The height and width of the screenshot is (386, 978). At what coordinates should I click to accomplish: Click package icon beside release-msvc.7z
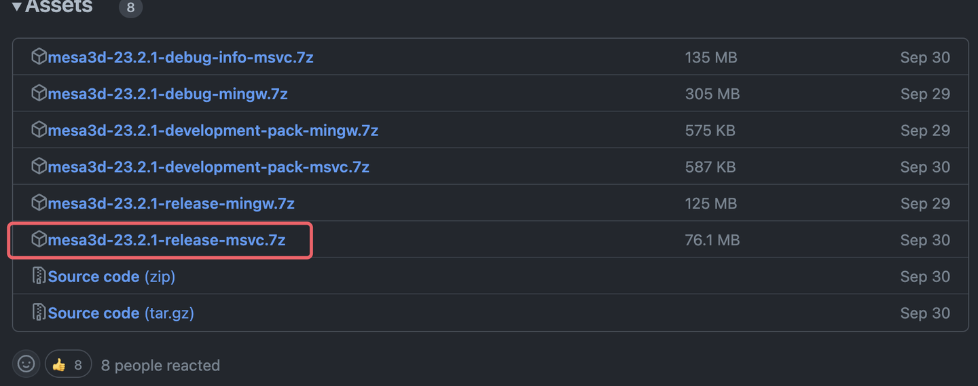coord(39,239)
